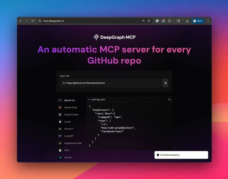
Task: Go back with the browser back arrow
Action: coord(21,21)
